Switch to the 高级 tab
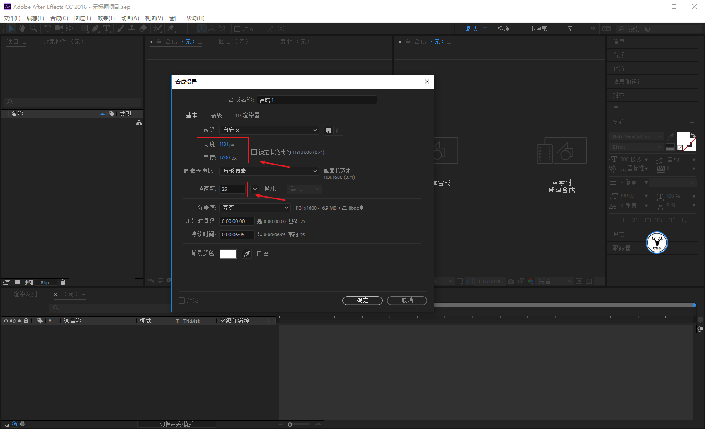 pos(216,115)
